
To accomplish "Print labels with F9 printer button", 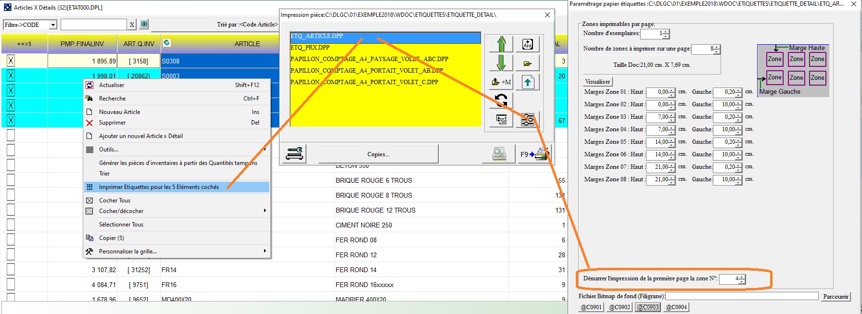I will [x=534, y=154].
